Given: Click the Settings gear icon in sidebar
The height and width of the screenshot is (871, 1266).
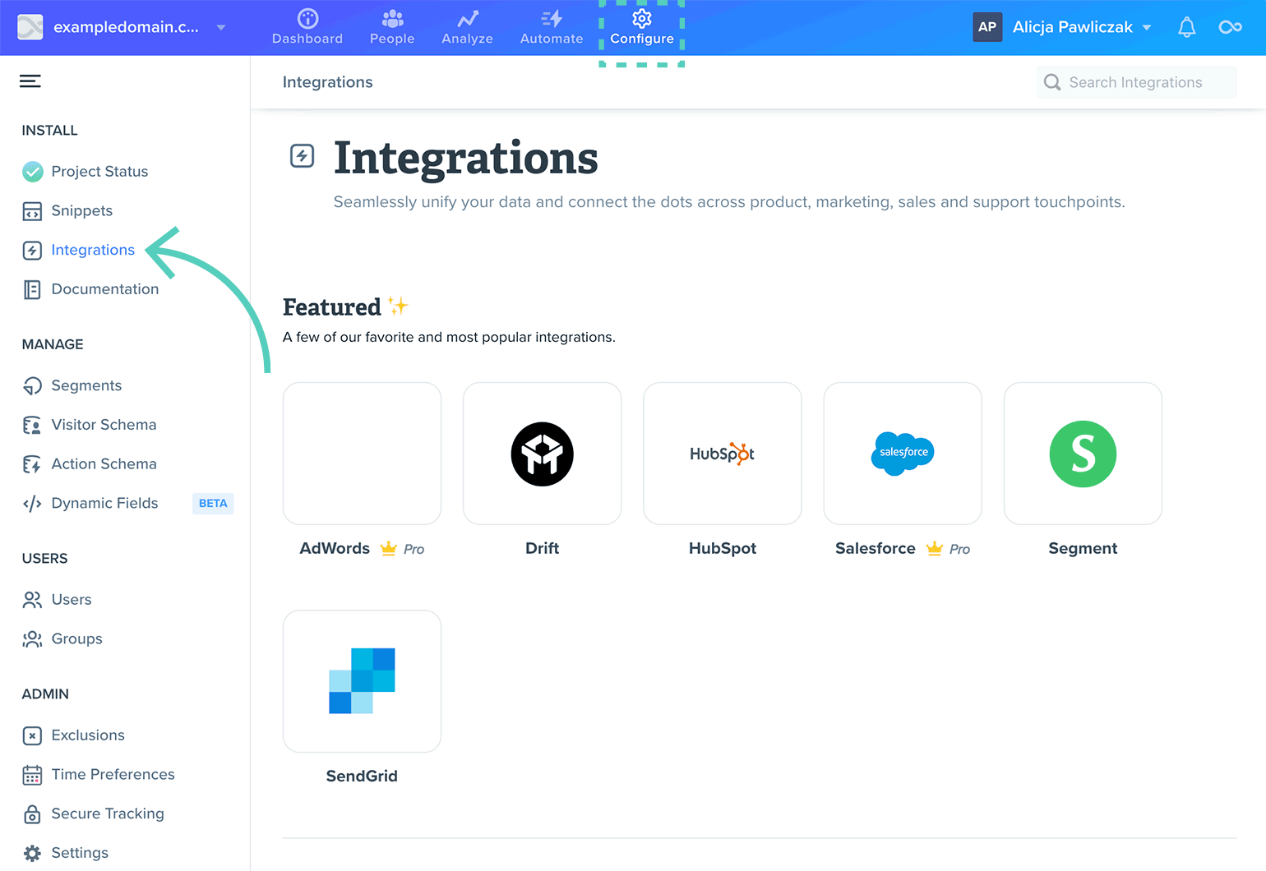Looking at the screenshot, I should click(32, 854).
